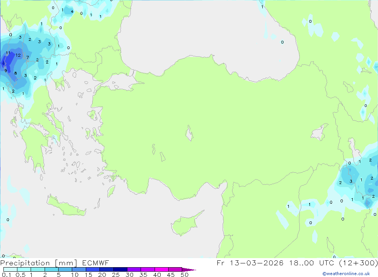Screen dimensions: 378x277
Task: Click the 20–25 mm dark blue legend box
Action: 106,269
